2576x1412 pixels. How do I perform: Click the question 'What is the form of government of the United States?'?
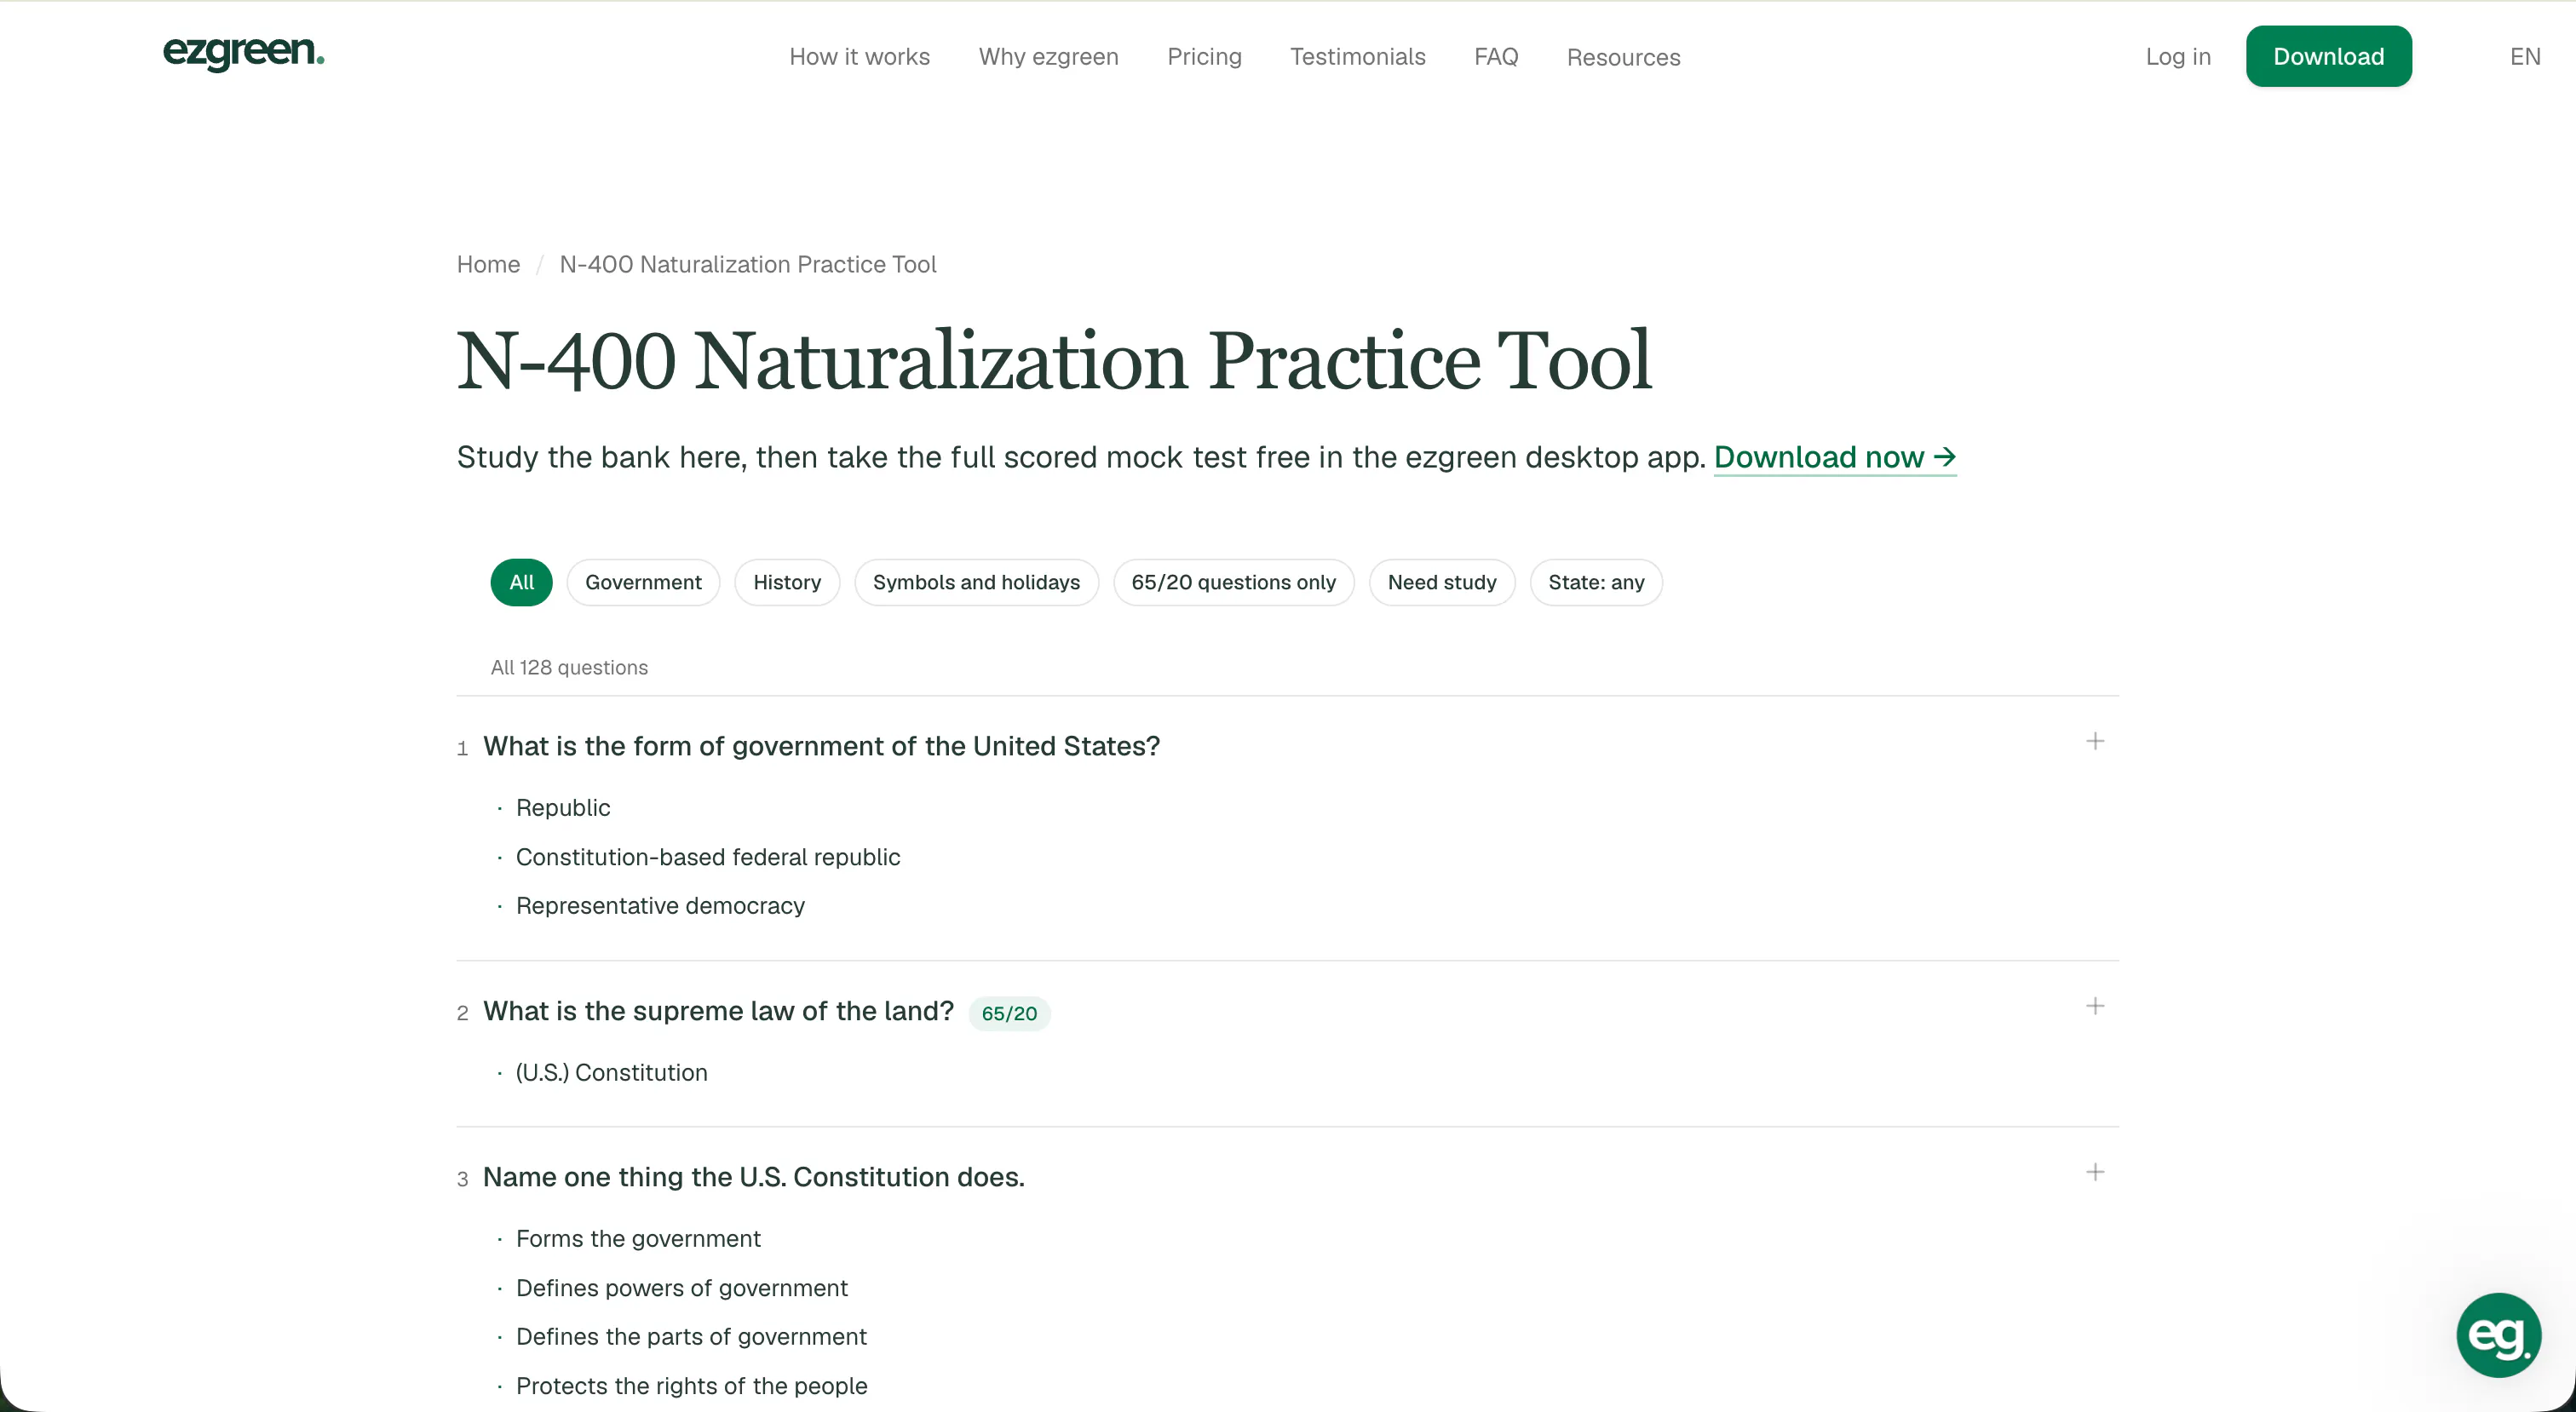821,746
